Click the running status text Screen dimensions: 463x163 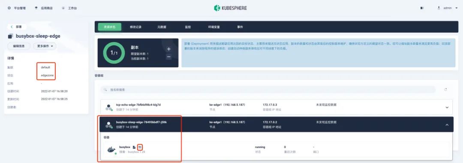point(260,147)
